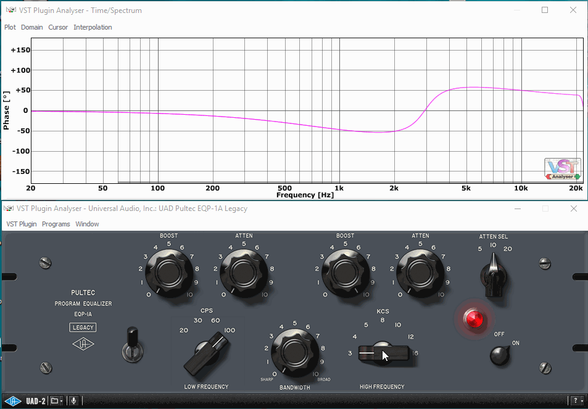Click the microphone icon in the UAD-2 toolbar
Viewport: 588px width, 409px height.
point(73,401)
